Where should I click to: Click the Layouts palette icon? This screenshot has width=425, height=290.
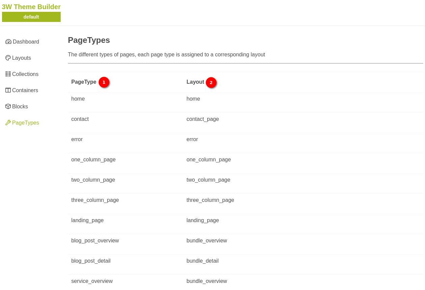pyautogui.click(x=8, y=58)
